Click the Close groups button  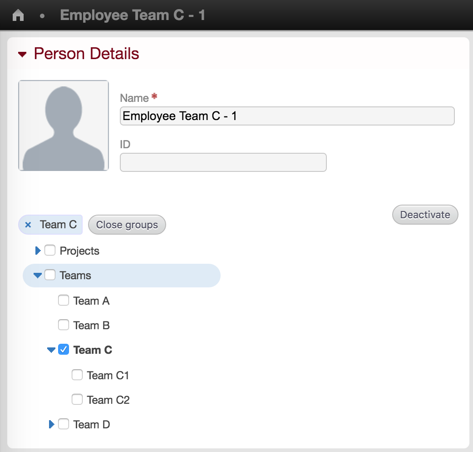coord(127,225)
